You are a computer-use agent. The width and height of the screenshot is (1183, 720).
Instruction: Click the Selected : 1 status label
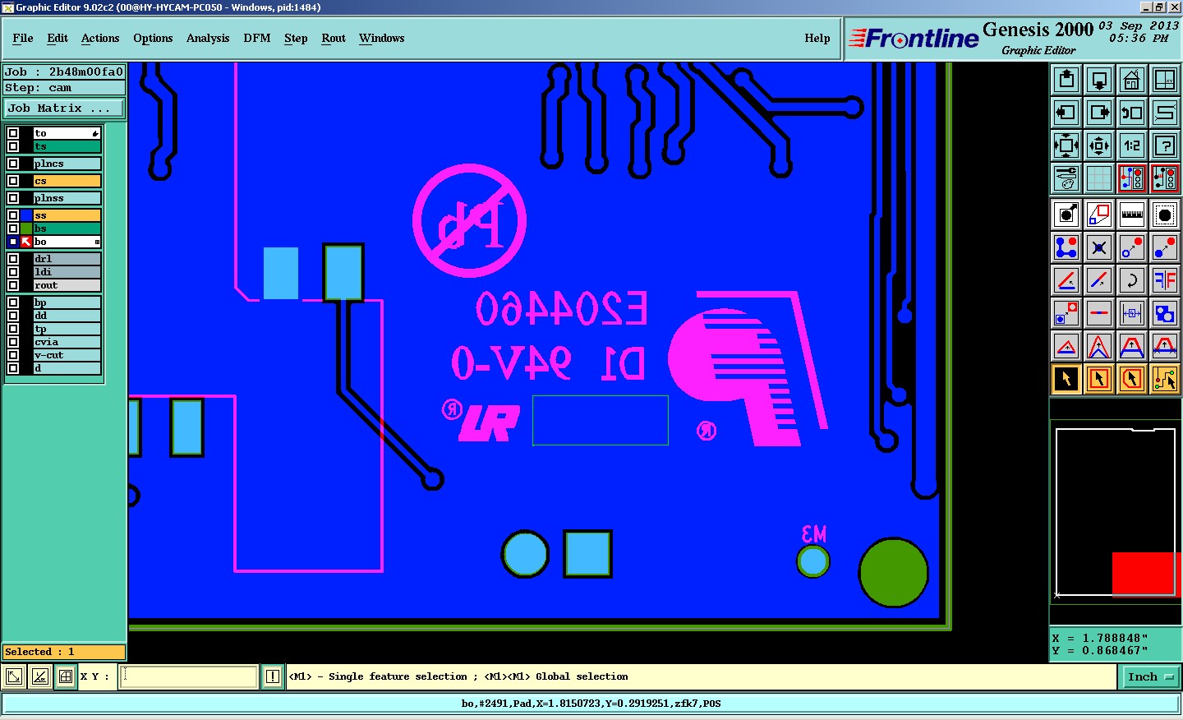click(x=64, y=652)
